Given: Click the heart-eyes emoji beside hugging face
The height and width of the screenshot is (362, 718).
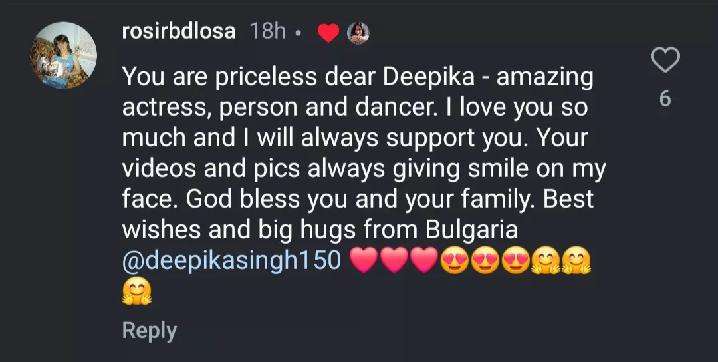Looking at the screenshot, I should [516, 260].
